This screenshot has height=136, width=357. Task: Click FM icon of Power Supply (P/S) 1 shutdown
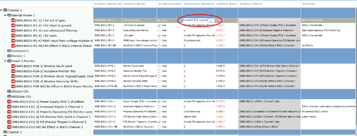click(x=9, y=101)
